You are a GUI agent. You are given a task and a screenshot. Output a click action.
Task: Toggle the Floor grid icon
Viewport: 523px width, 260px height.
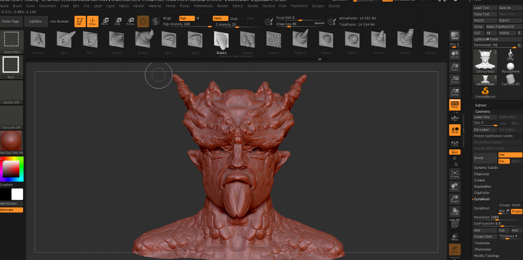[454, 118]
